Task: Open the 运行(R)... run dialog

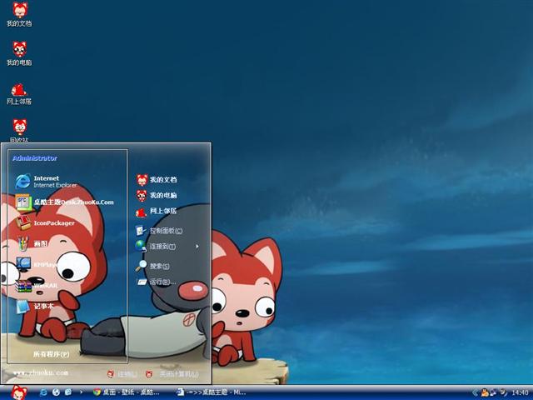Action: coord(156,282)
